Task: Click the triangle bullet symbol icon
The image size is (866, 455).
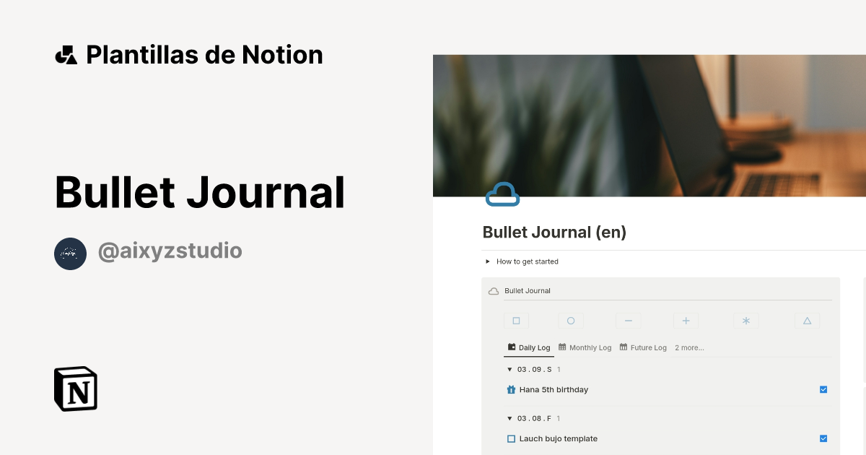Action: 807,320
